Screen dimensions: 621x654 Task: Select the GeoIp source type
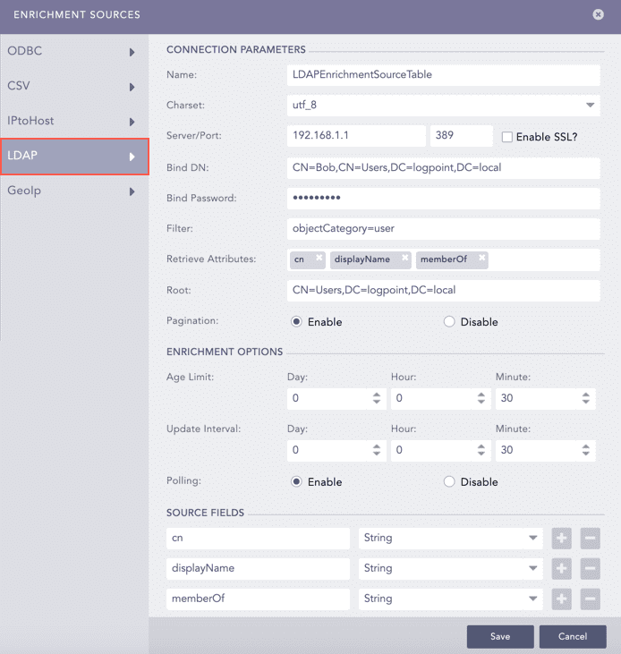pyautogui.click(x=73, y=191)
